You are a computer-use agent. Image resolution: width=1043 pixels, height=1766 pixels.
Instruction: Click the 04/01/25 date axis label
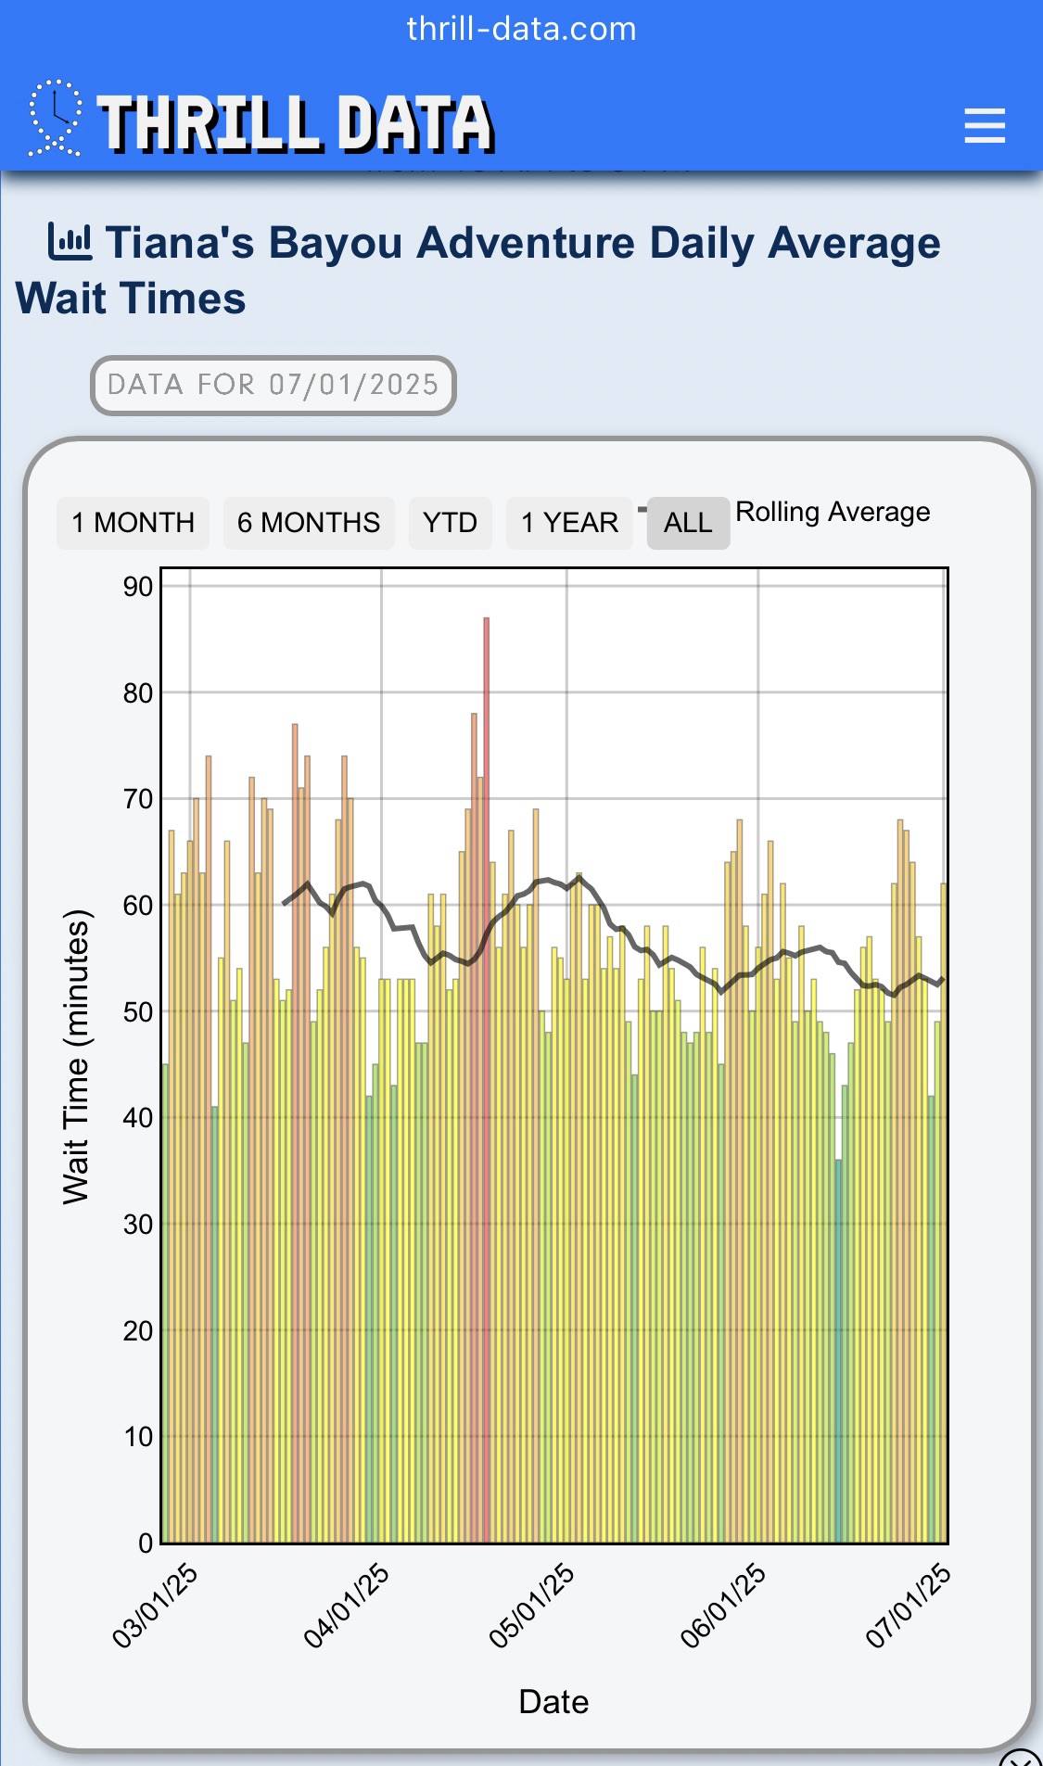(x=346, y=1606)
